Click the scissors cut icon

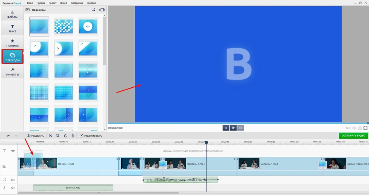pyautogui.click(x=51, y=136)
